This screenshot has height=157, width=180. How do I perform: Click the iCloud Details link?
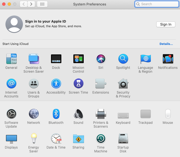coord(166,44)
